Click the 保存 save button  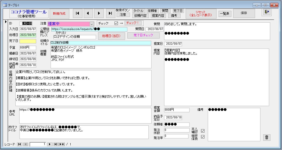(244, 13)
